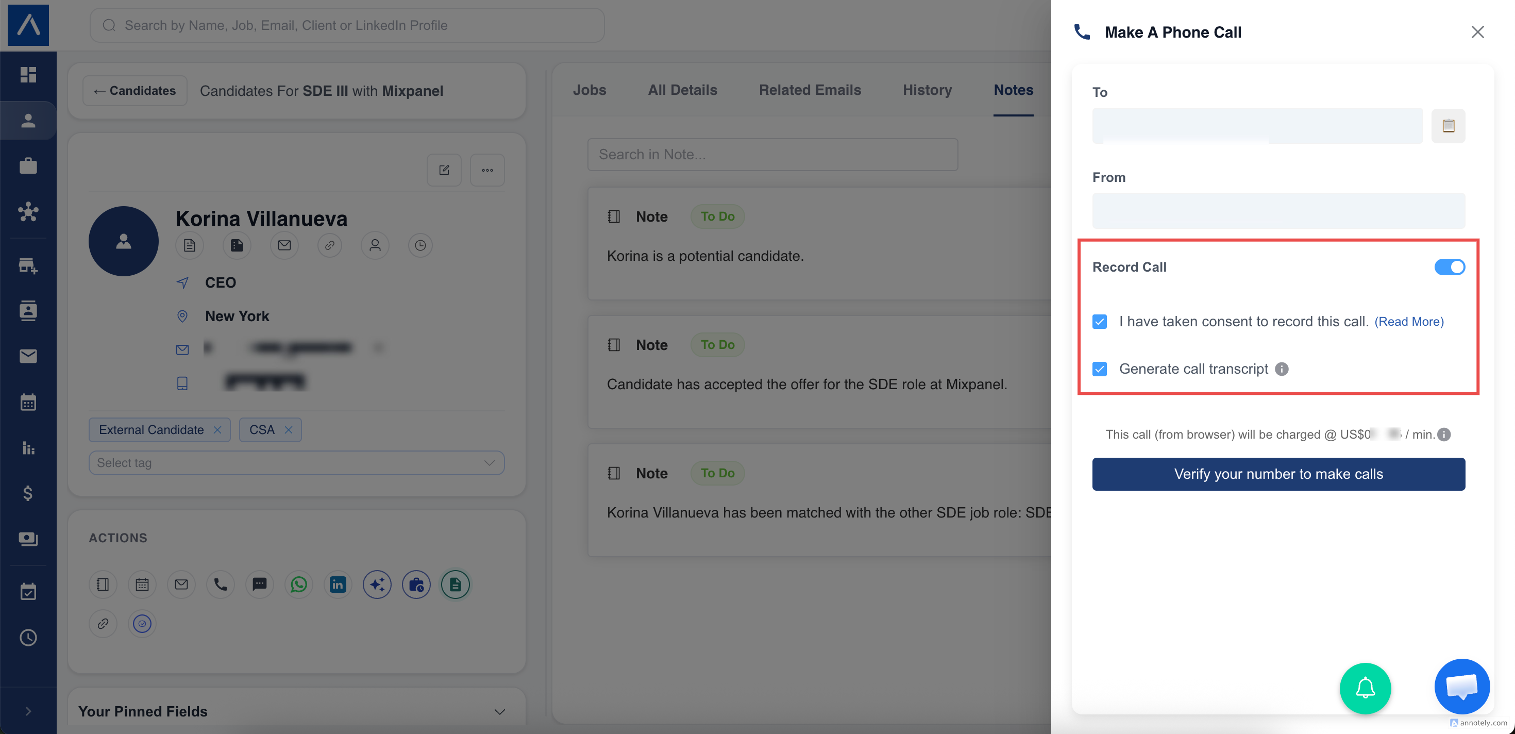Viewport: 1515px width, 734px height.
Task: Switch to the History tab
Action: (927, 90)
